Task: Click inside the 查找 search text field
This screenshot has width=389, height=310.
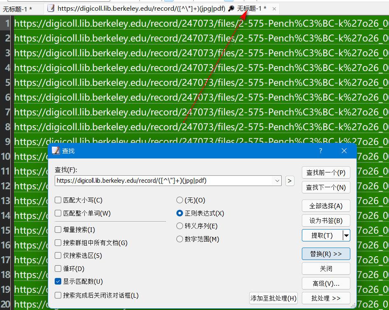Action: click(x=164, y=180)
